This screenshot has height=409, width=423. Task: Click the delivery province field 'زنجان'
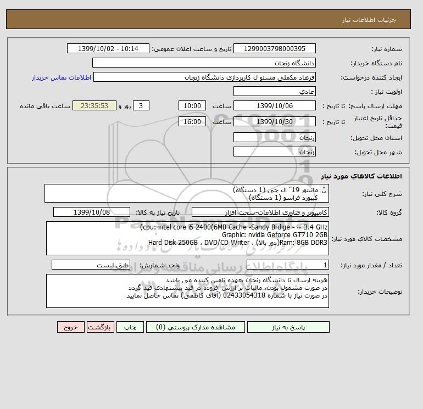[274, 137]
